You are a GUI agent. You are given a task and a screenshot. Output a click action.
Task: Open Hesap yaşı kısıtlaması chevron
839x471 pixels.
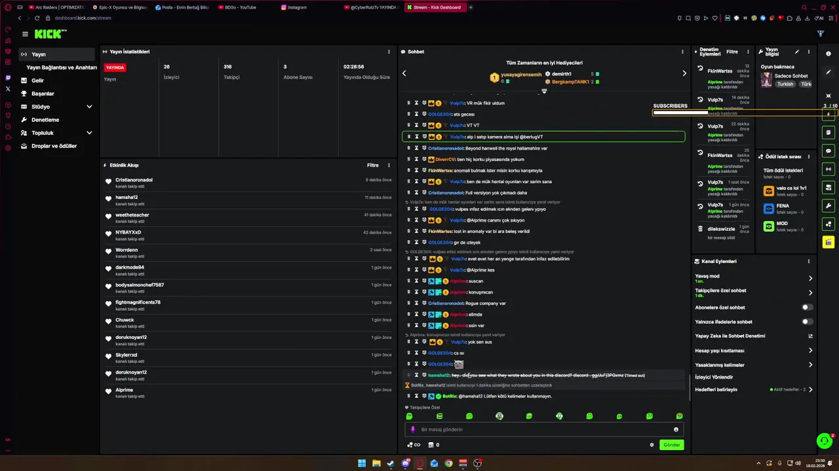pyautogui.click(x=810, y=351)
